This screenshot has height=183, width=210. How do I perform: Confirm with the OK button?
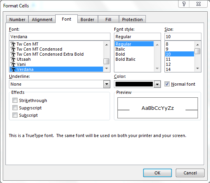coord(157,173)
